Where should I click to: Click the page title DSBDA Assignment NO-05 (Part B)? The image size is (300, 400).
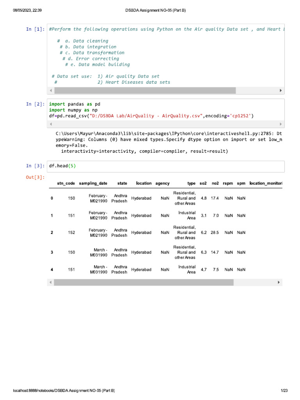(155, 11)
